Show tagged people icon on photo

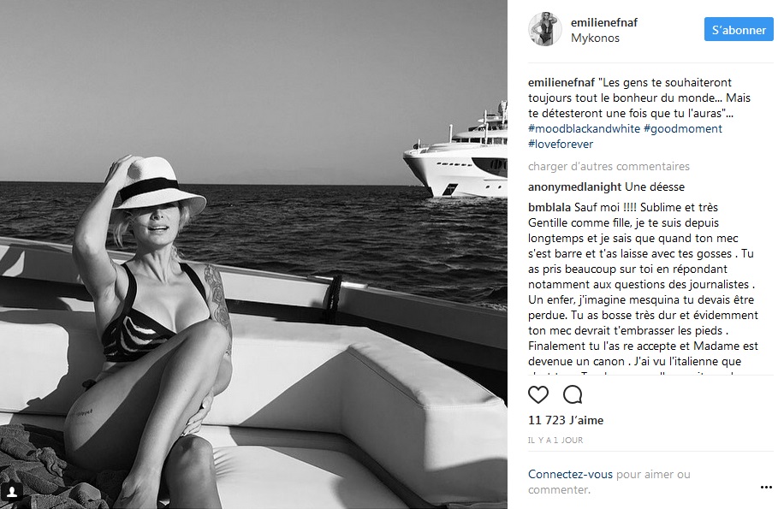(12, 492)
